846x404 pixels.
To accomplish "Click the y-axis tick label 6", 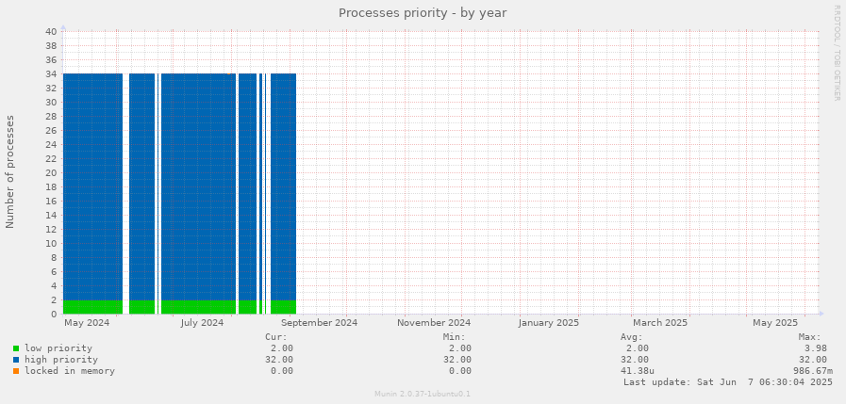I will (x=55, y=272).
